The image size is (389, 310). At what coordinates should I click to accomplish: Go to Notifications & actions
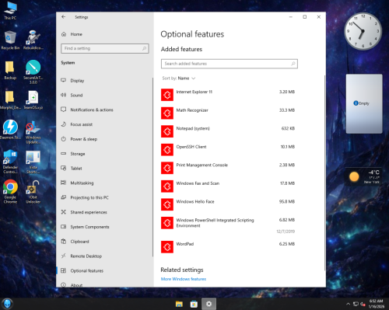(x=92, y=110)
